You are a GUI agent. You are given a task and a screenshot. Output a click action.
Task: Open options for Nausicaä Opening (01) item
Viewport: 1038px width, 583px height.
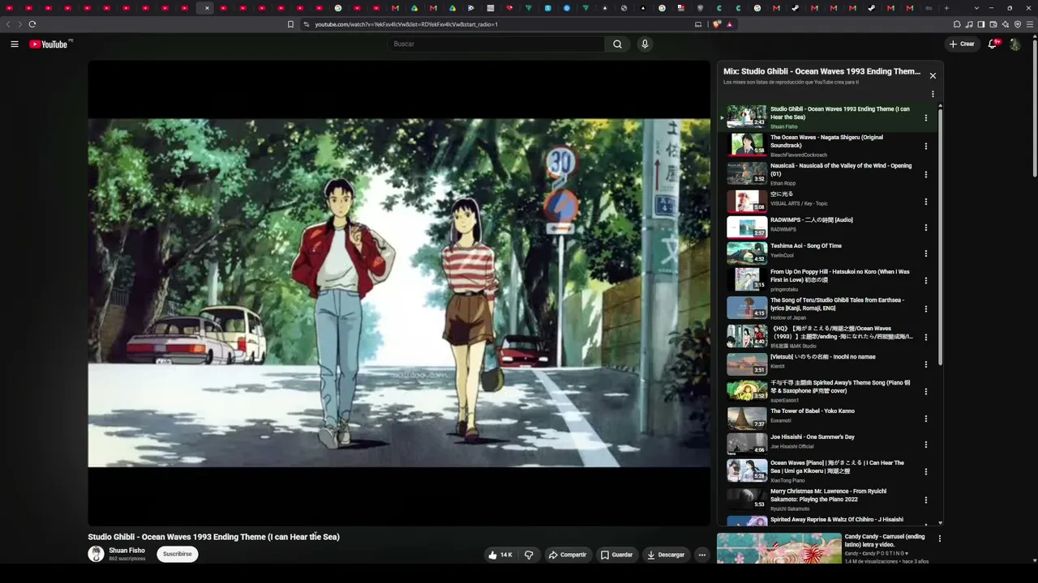(926, 174)
